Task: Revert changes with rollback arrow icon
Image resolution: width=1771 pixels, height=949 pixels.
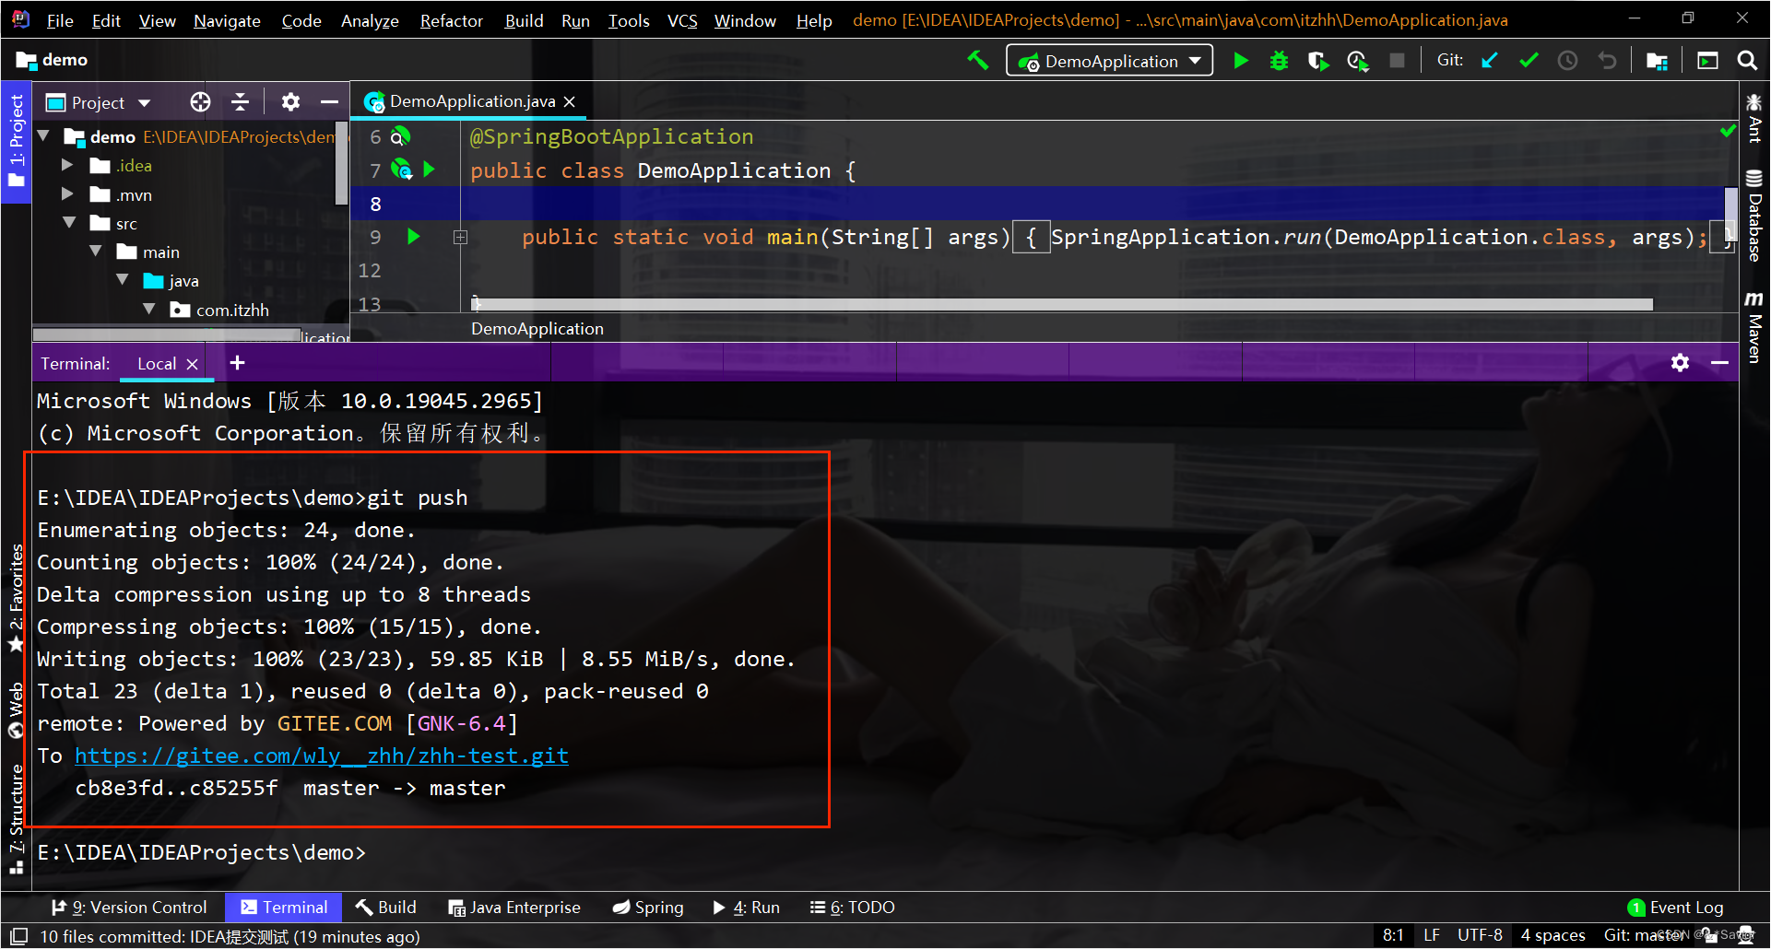Action: point(1608,61)
